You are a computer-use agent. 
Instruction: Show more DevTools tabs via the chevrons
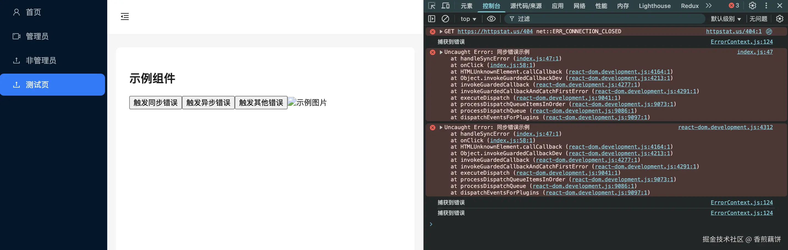click(709, 6)
